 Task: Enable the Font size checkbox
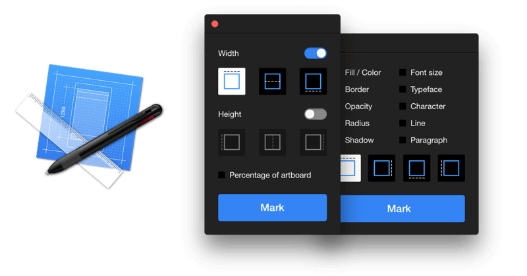tap(402, 72)
